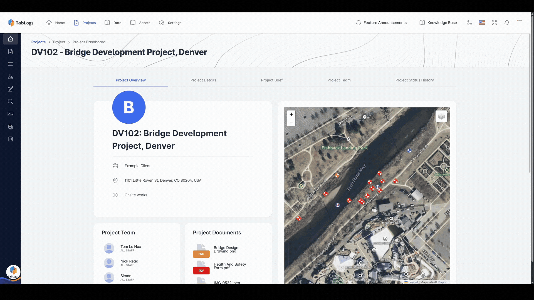
Task: Open the sidebar edit pencil icon
Action: (x=10, y=89)
